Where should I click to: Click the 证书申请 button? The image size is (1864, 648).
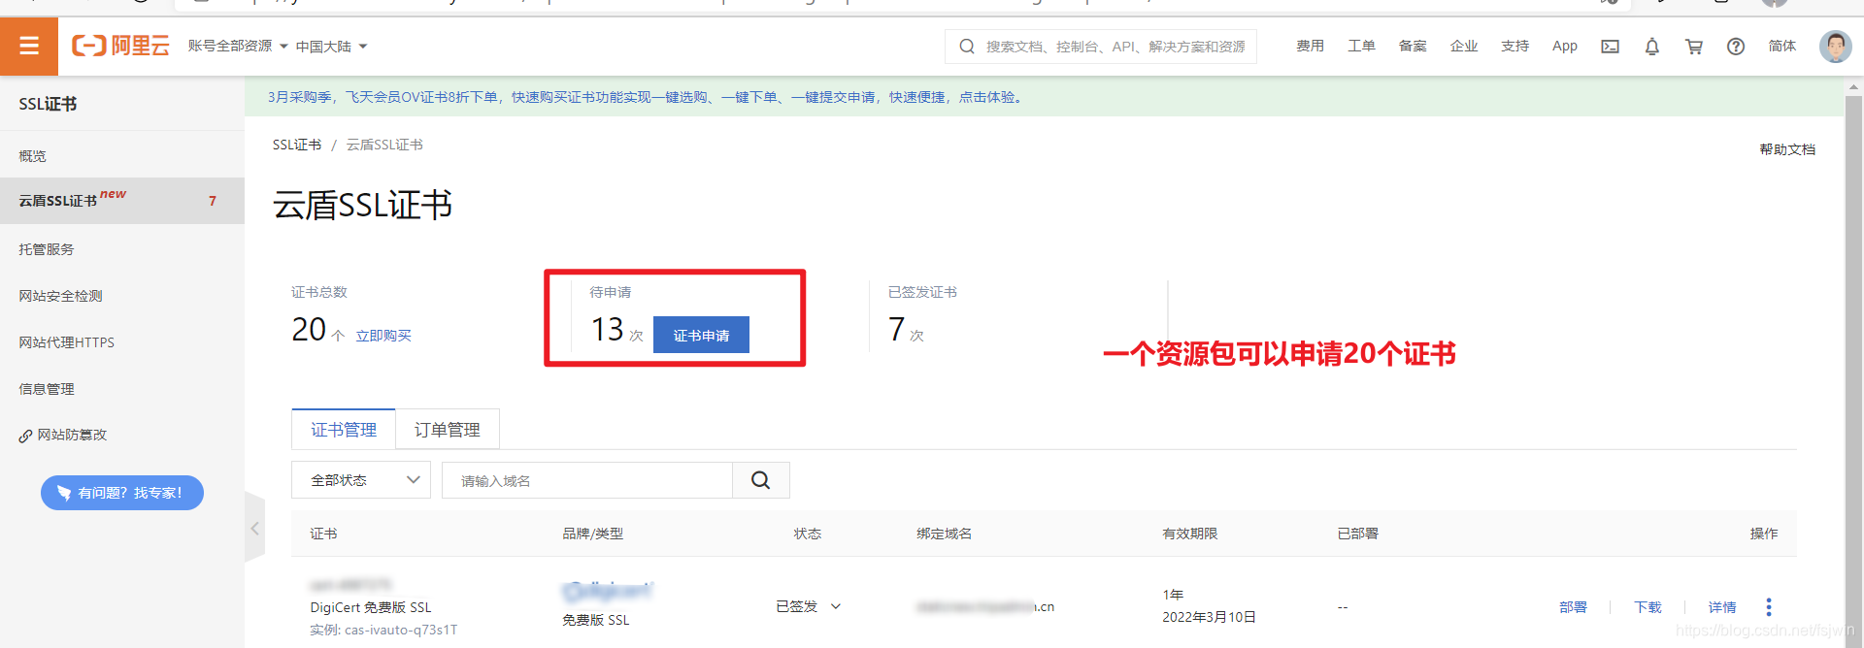coord(701,335)
